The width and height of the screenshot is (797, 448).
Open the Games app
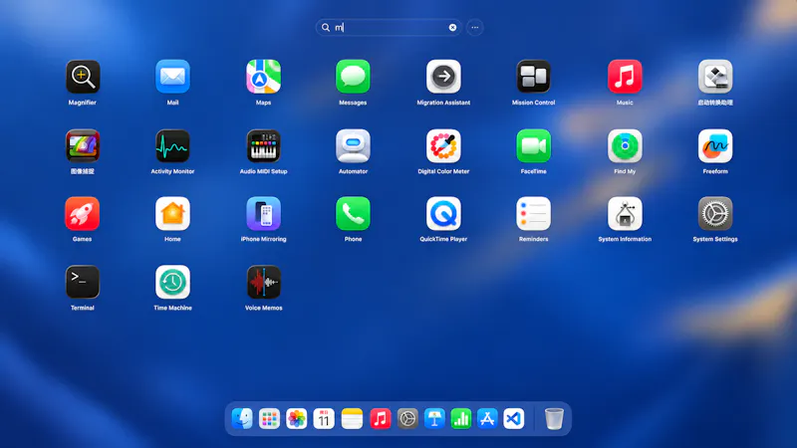point(83,214)
